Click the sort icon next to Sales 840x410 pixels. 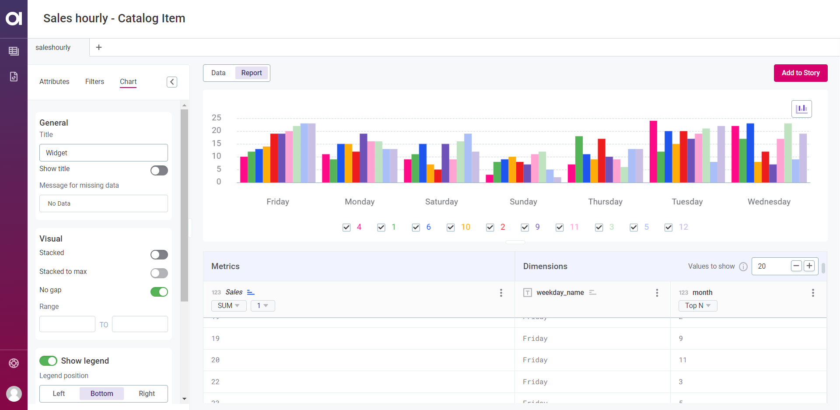click(x=251, y=291)
